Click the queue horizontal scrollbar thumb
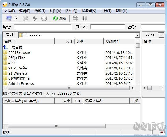Viewport: 167px width, 137px height. click(57, 126)
